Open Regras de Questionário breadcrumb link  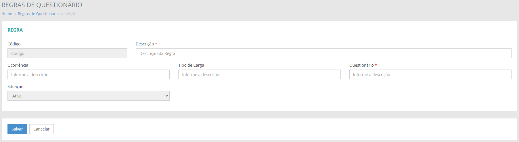38,14
